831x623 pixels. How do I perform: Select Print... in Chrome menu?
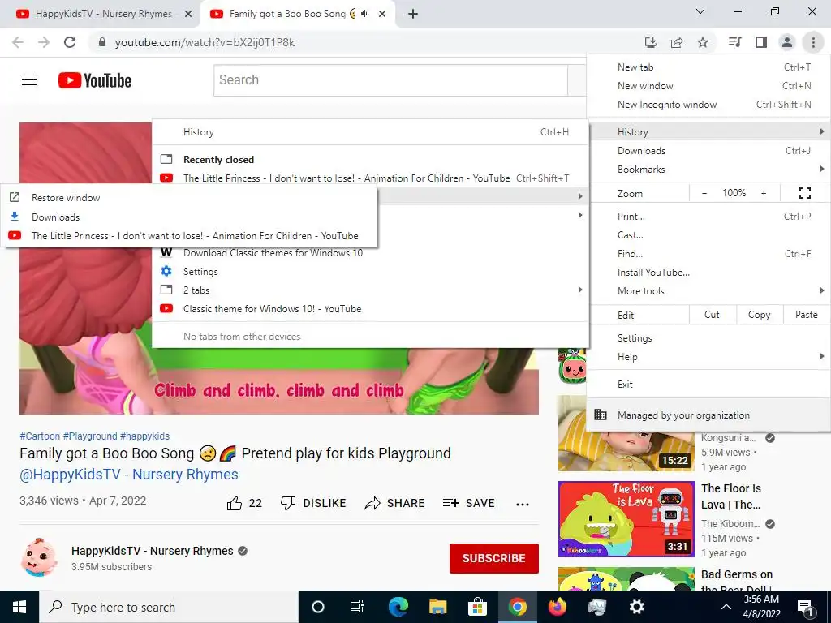tap(708, 216)
